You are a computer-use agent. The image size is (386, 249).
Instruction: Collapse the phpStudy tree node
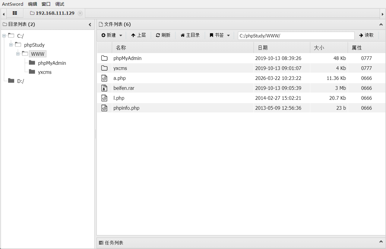(11, 45)
